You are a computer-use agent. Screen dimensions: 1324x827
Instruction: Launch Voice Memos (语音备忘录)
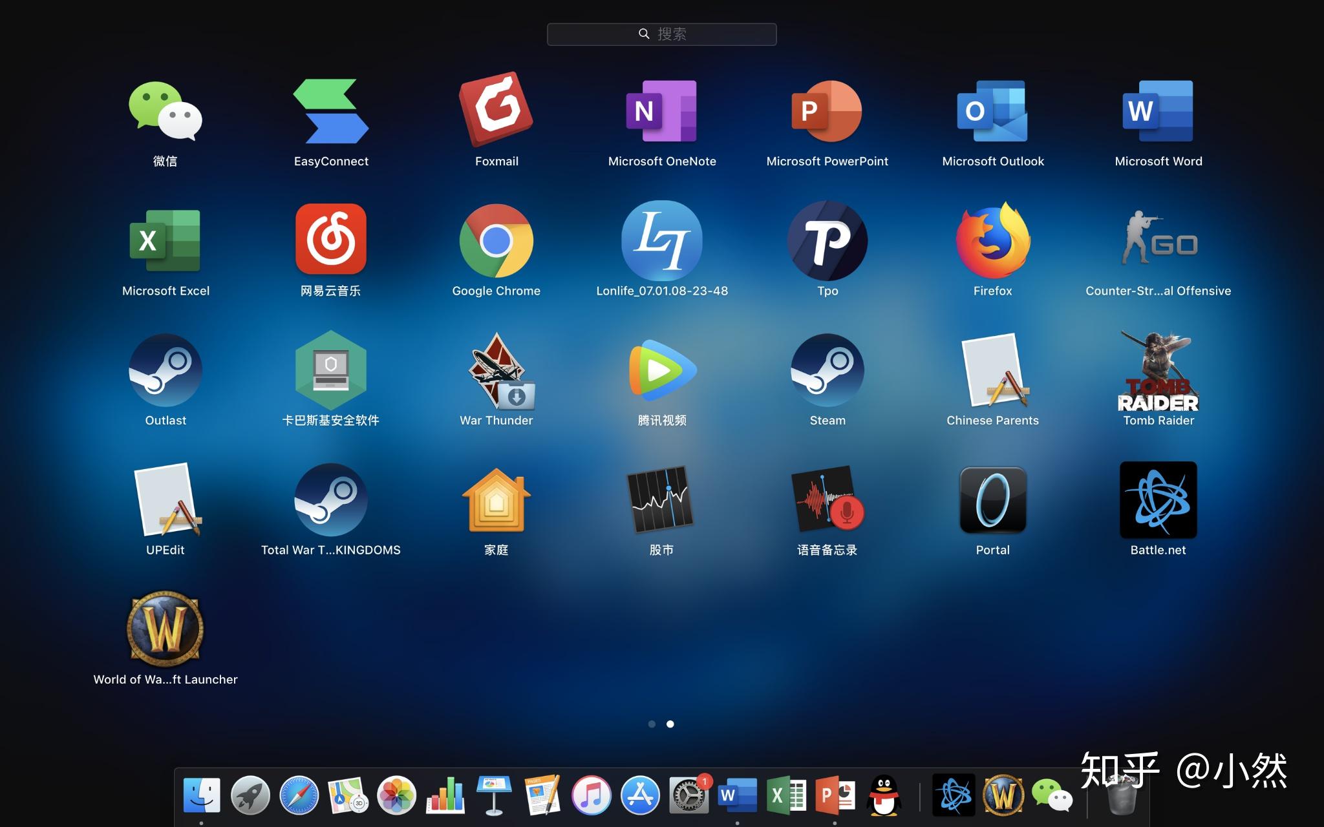(x=827, y=499)
